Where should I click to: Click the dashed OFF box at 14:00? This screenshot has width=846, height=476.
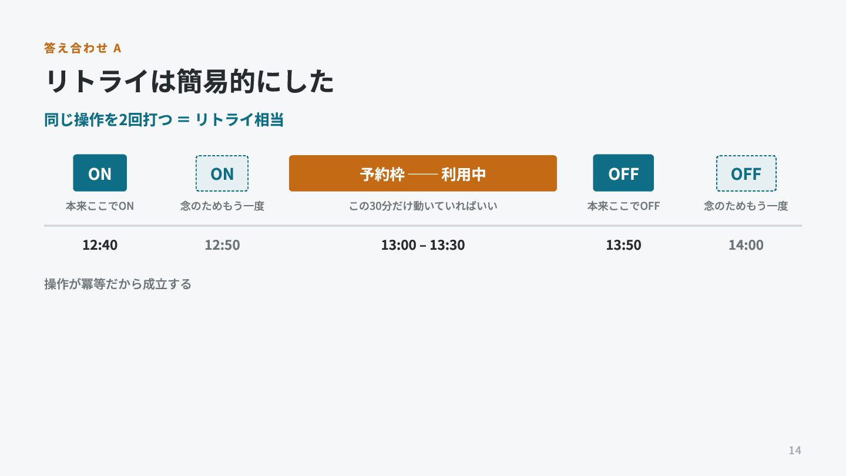tap(746, 173)
